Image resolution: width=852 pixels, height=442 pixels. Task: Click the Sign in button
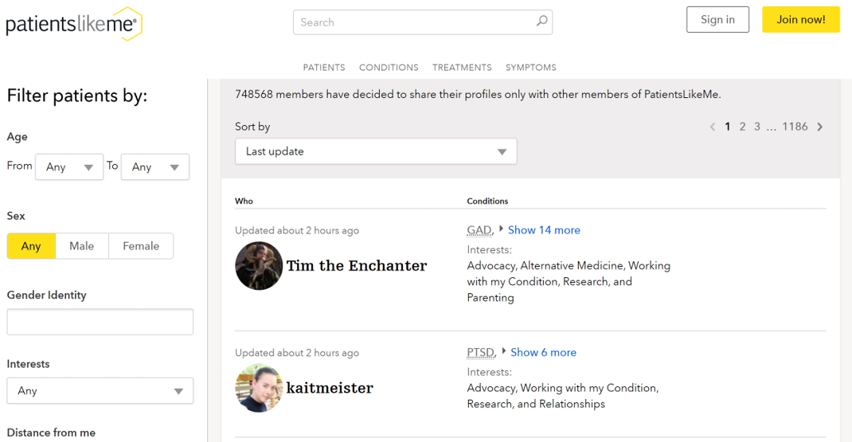click(717, 20)
